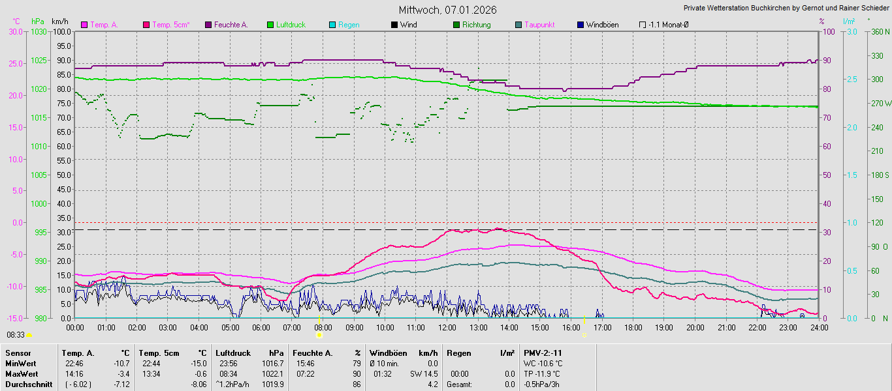This screenshot has height=391, width=892.
Task: Click the sunset marker after 16:00
Action: point(584,335)
